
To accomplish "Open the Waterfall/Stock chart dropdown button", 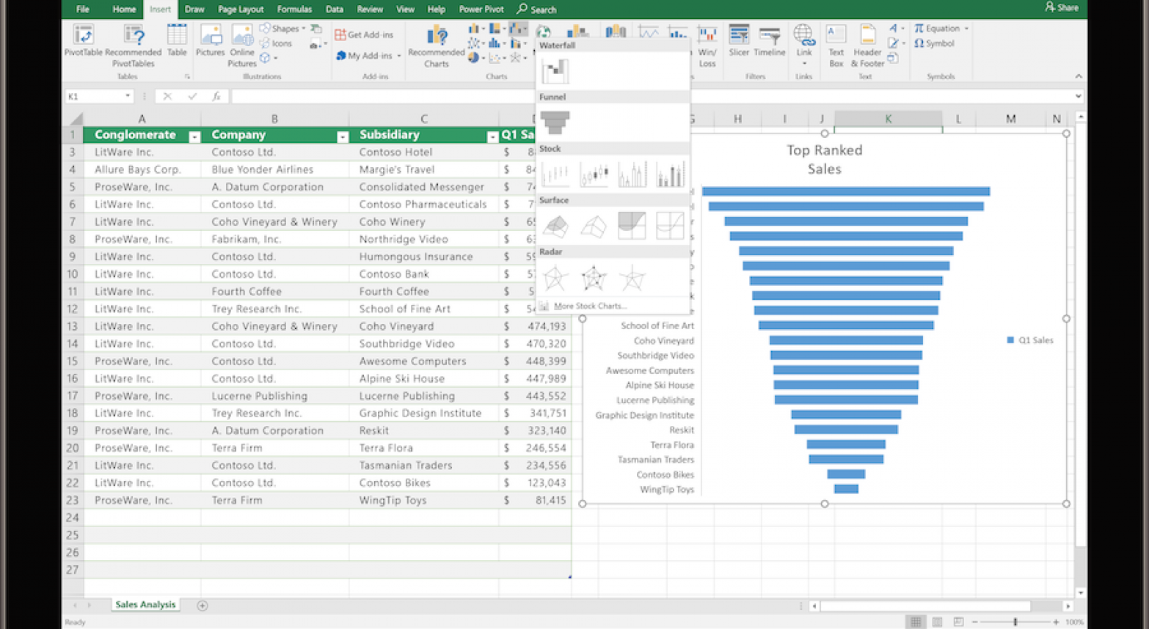I will [518, 29].
